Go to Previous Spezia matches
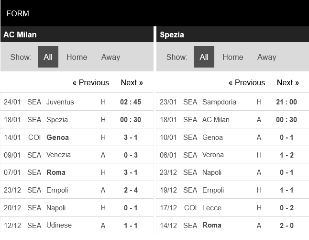Image resolution: width=309 pixels, height=240 pixels. 246,82
